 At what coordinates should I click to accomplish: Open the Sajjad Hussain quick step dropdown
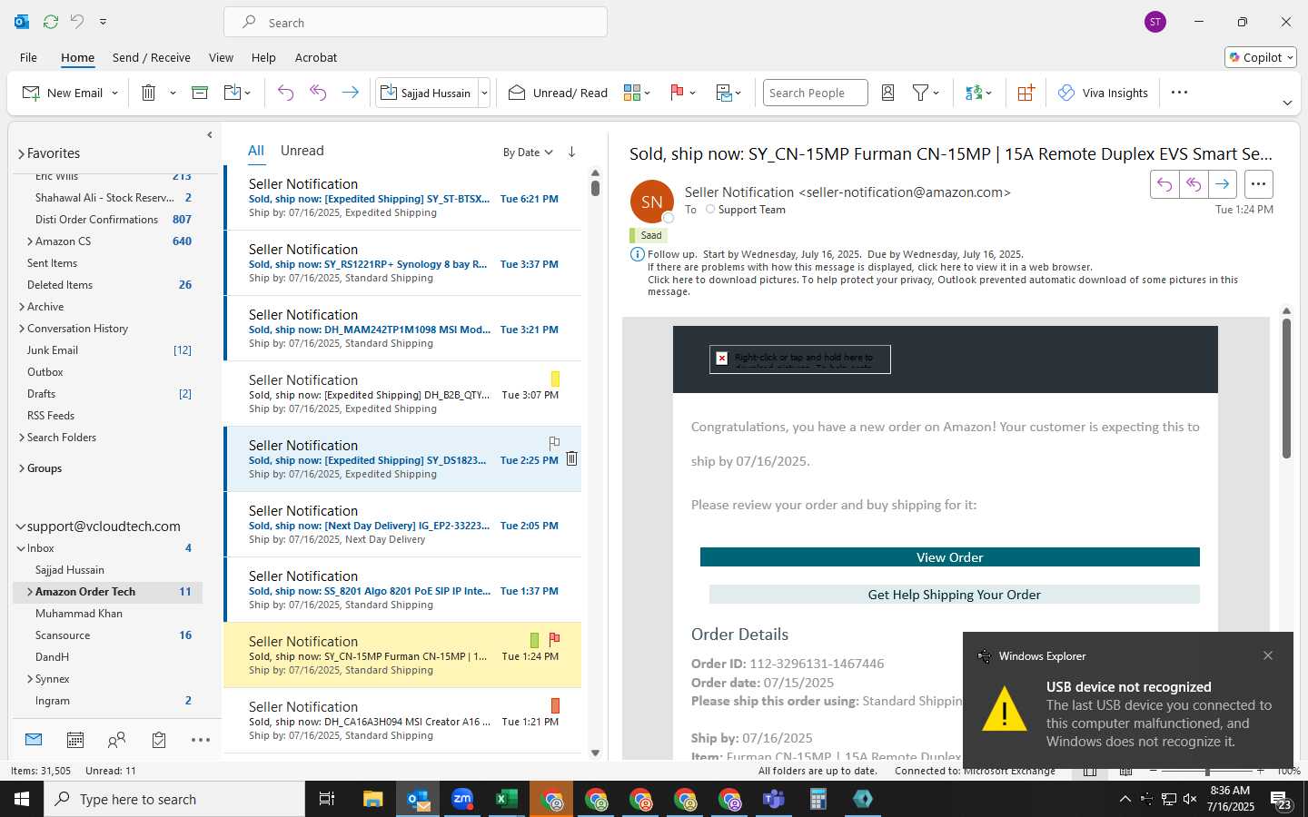click(x=484, y=93)
